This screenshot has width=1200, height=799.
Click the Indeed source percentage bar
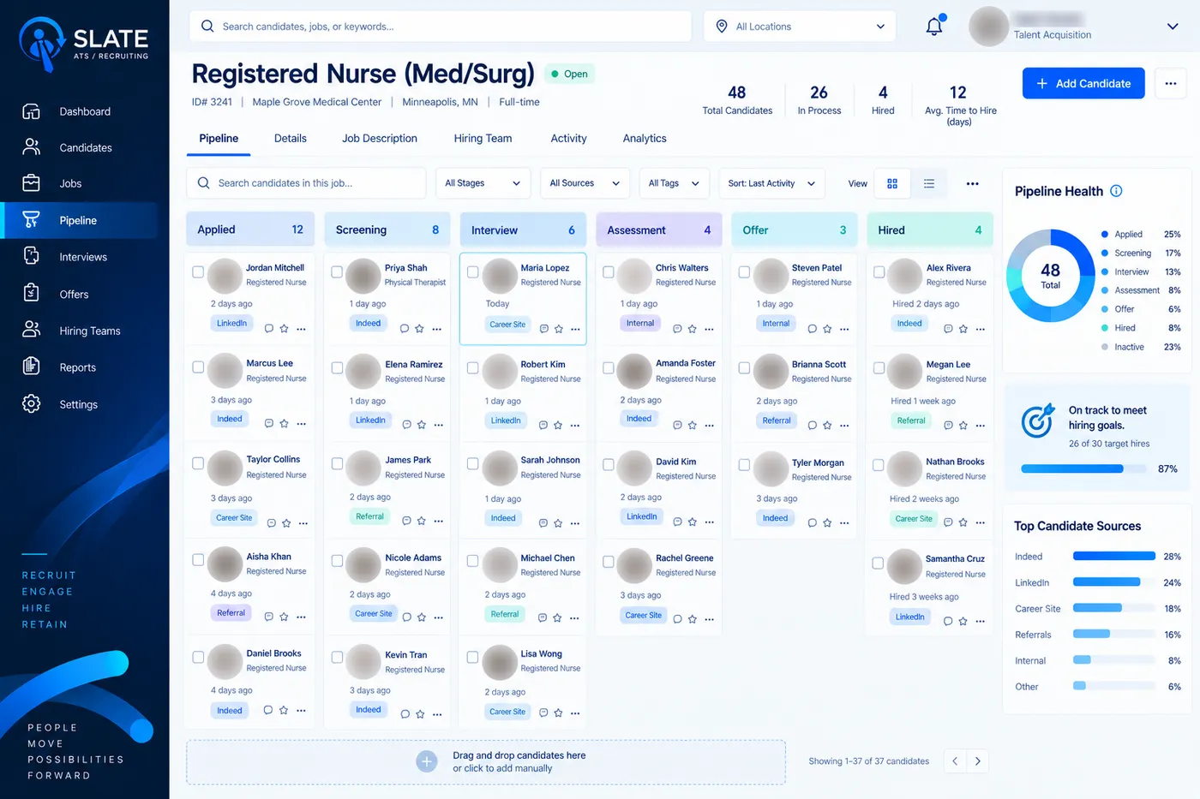[1114, 557]
